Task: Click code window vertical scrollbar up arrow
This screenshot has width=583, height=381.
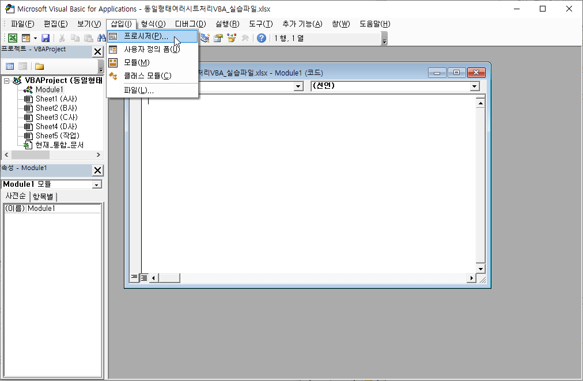Action: [480, 103]
